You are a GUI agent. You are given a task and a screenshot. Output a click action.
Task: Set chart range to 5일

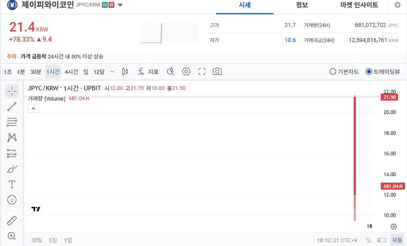point(53,240)
